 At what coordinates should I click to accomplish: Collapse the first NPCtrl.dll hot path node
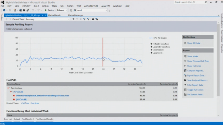click(x=11, y=92)
